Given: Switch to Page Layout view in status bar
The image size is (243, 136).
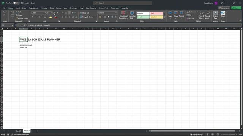Looking at the screenshot, I should point(213,134).
